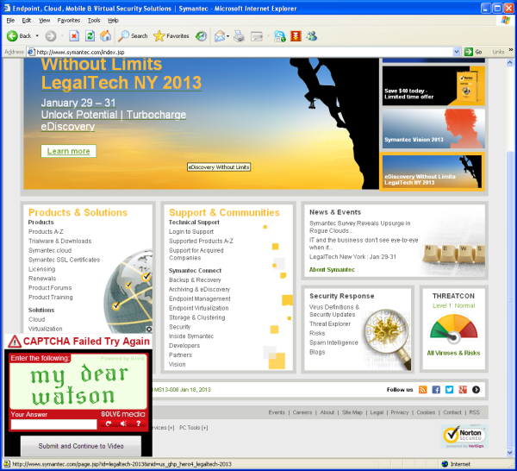
Task: Select the Symantec Vision 2013 thumbnail
Action: pos(433,129)
